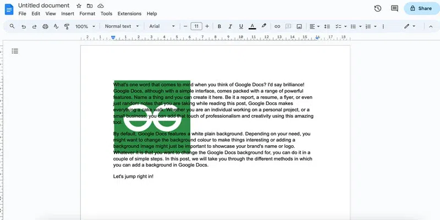
Task: Click the search menus magnifier icon
Action: [x=12, y=26]
